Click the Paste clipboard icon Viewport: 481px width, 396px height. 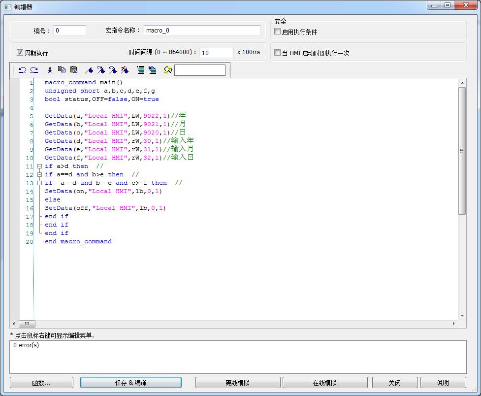click(x=73, y=70)
